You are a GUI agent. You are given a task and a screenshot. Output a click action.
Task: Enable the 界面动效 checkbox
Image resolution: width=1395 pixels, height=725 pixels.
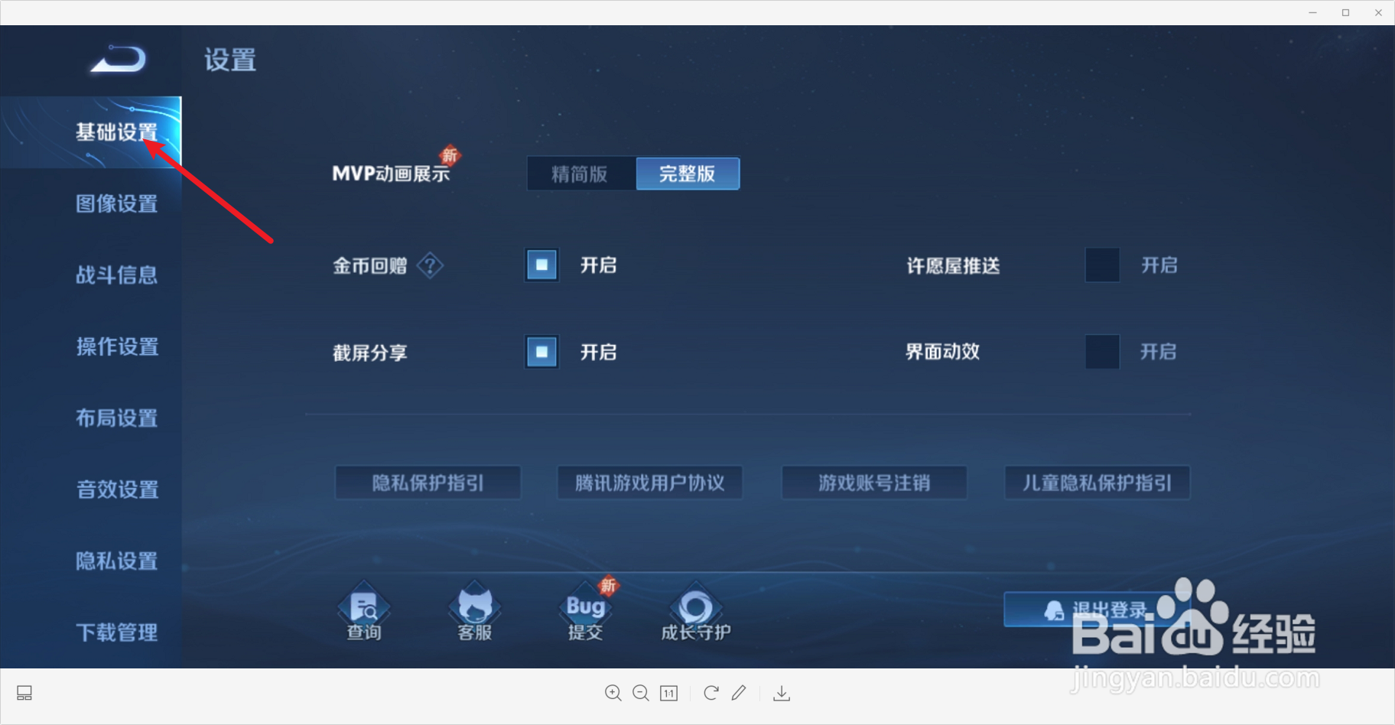[1102, 352]
